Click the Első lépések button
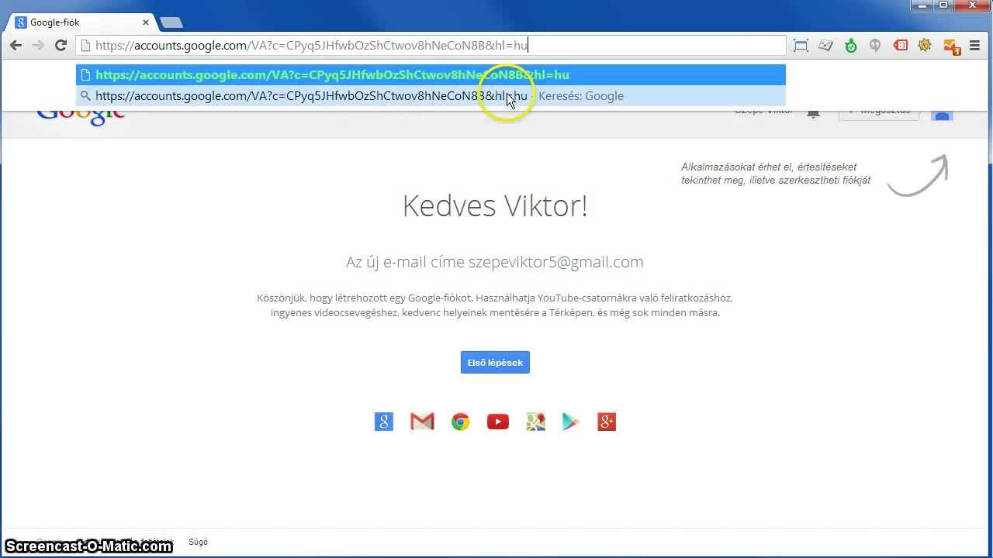This screenshot has width=993, height=558. point(495,363)
